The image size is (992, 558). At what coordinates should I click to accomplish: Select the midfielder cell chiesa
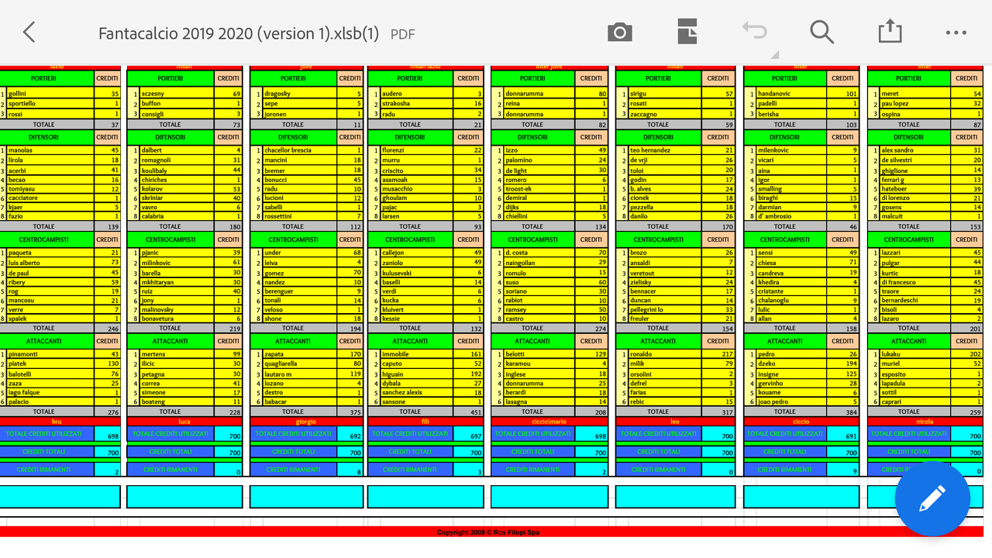click(x=793, y=263)
